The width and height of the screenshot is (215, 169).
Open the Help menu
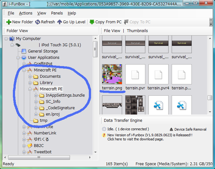[x=72, y=13]
